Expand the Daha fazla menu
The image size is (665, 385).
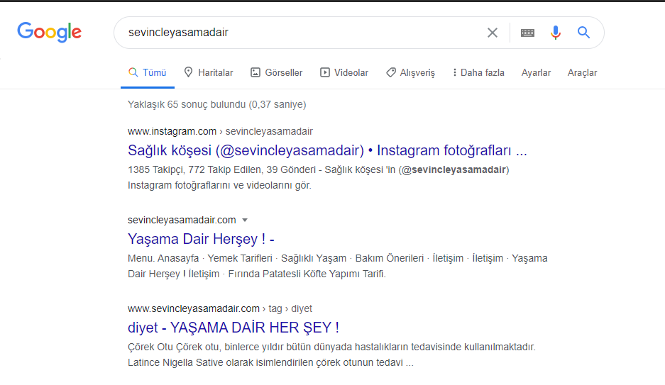coord(478,72)
